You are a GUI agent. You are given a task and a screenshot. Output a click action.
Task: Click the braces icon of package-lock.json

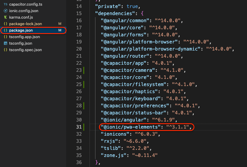[6, 24]
